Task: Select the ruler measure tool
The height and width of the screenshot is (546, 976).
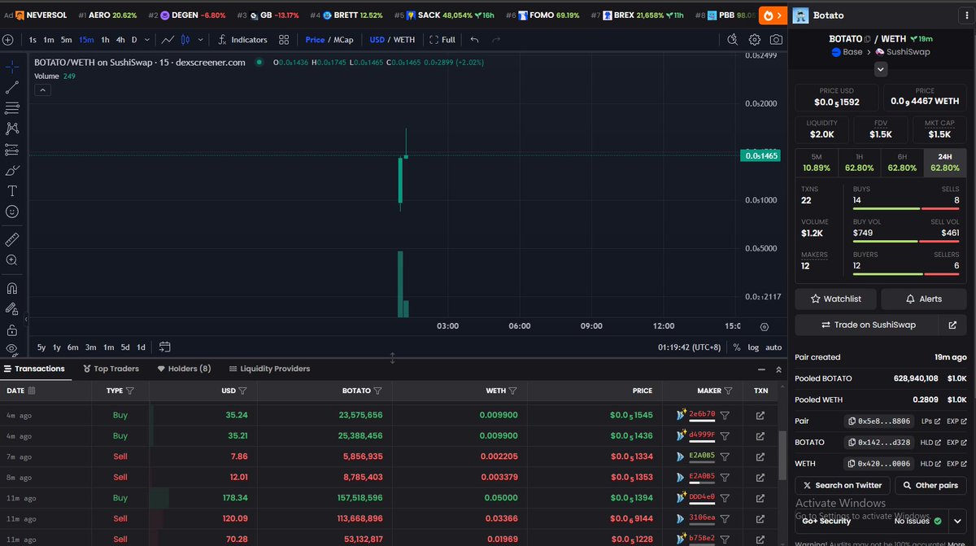Action: coord(12,239)
